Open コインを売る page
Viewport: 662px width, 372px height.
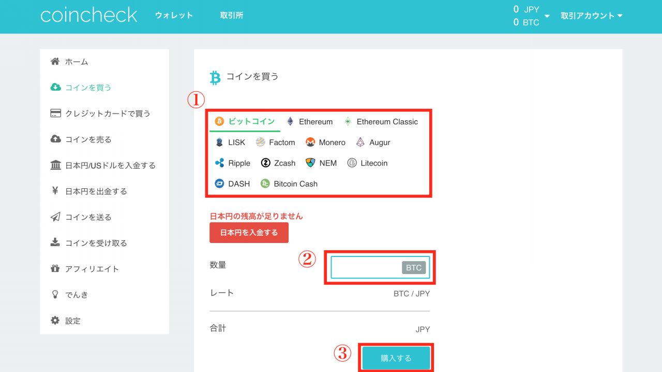pos(88,139)
